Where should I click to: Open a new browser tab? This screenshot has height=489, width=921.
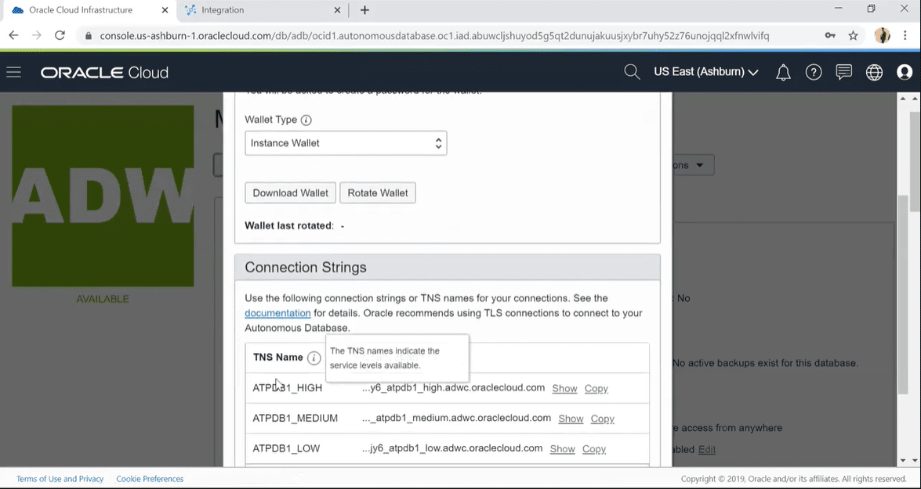[x=364, y=10]
